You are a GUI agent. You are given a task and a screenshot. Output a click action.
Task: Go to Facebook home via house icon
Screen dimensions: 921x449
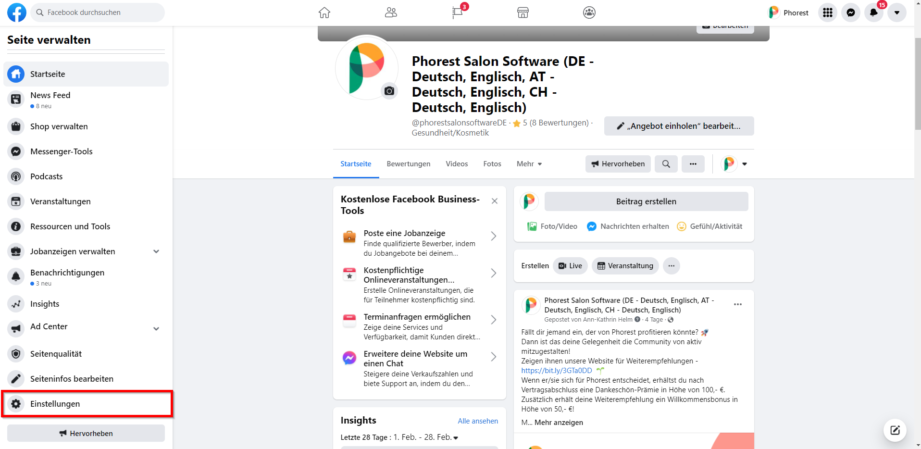click(324, 12)
